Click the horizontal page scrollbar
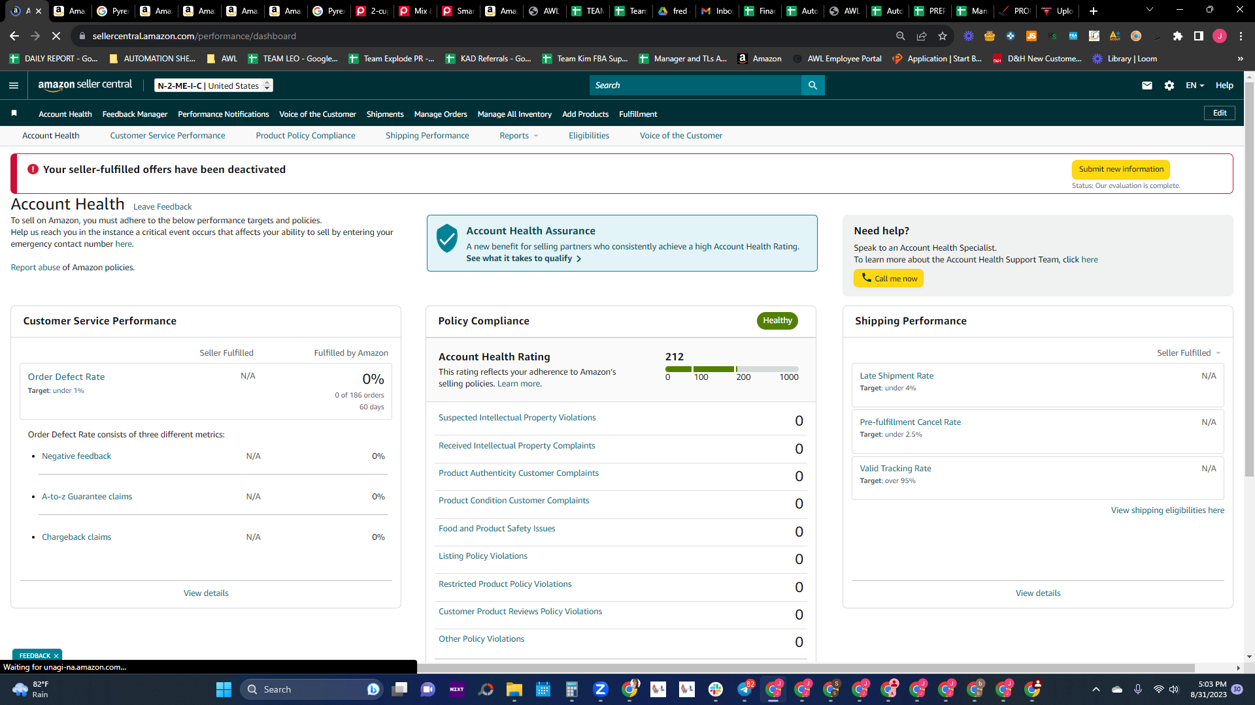Image resolution: width=1255 pixels, height=705 pixels. tap(806, 668)
